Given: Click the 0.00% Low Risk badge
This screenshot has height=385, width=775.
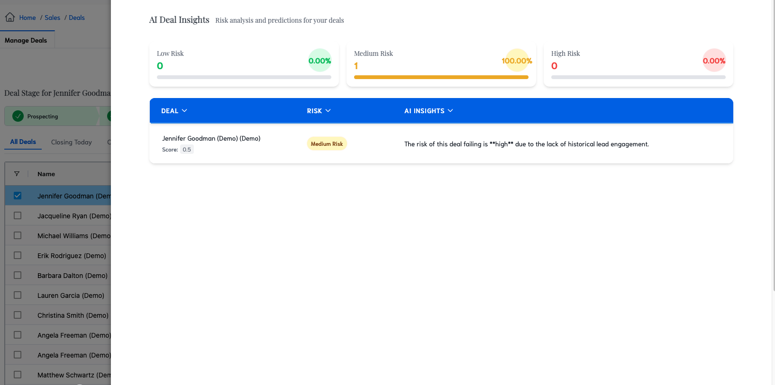Looking at the screenshot, I should pos(319,61).
